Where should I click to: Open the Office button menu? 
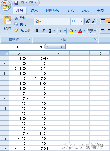click(x=6, y=5)
